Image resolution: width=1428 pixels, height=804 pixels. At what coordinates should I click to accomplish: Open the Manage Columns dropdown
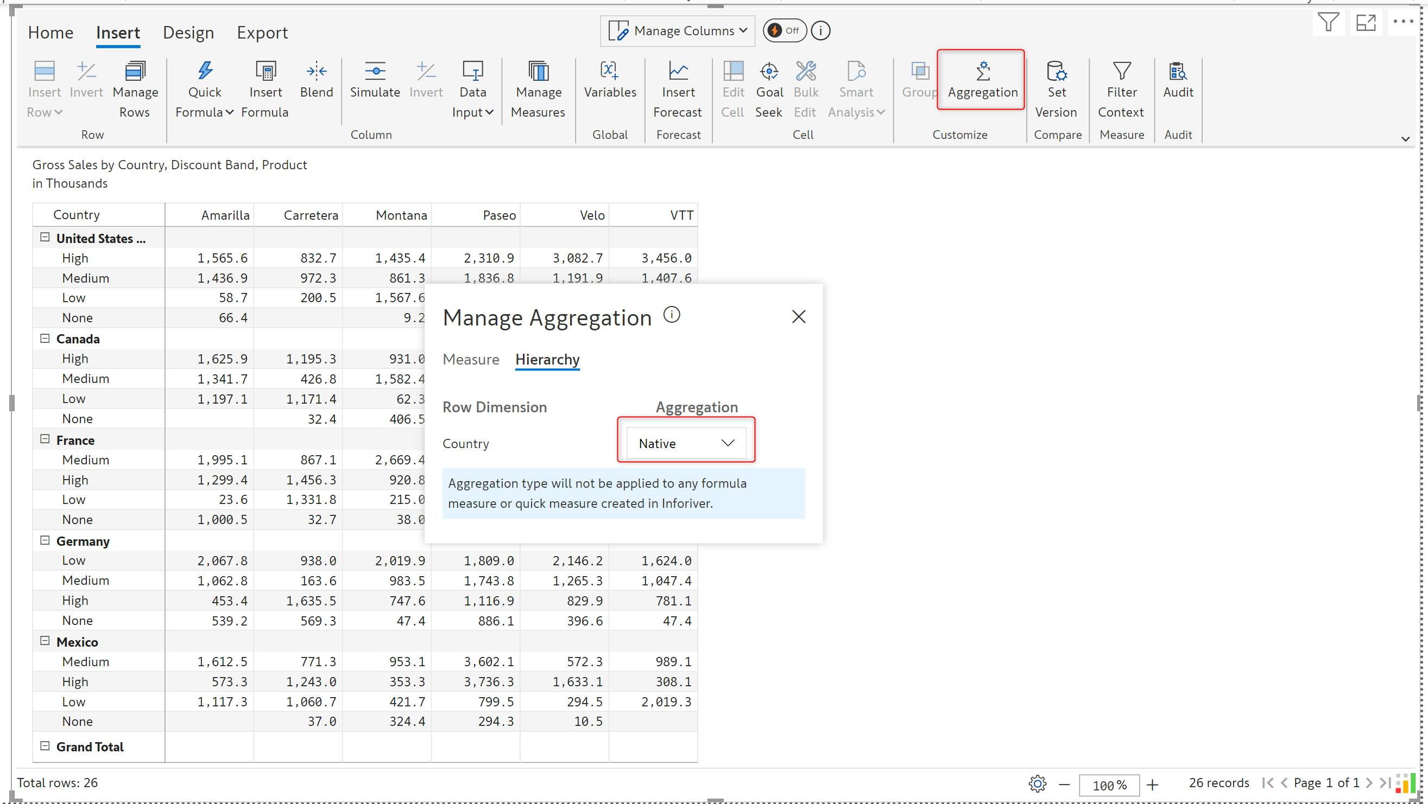coord(678,31)
